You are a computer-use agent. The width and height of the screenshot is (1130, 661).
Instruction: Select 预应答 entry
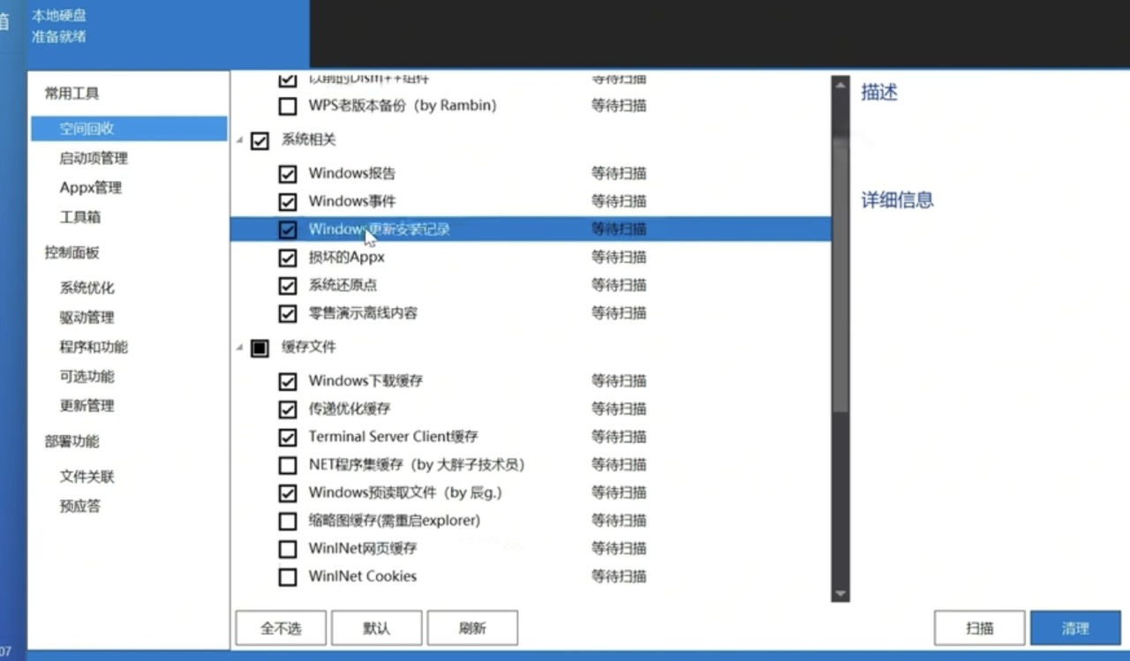80,507
